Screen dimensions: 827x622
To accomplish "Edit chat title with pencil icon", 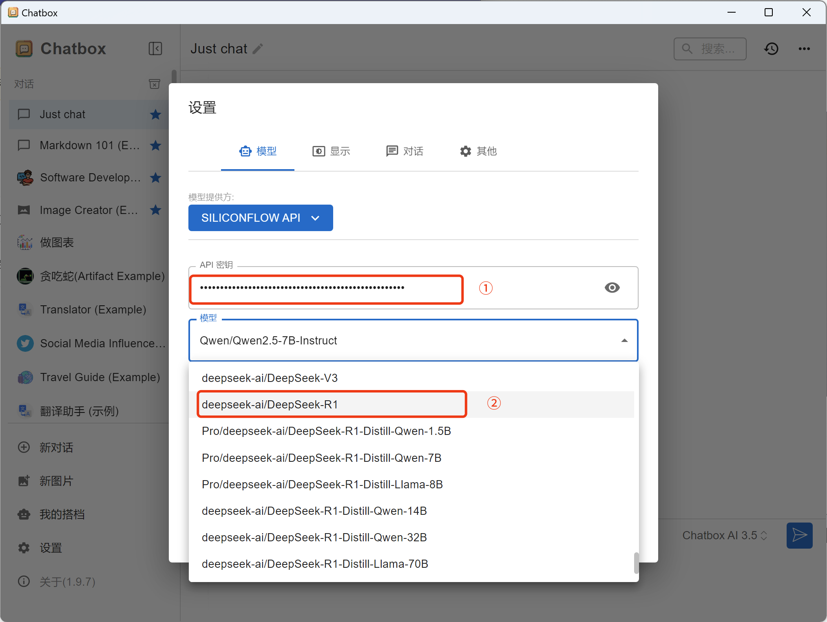I will (x=258, y=49).
